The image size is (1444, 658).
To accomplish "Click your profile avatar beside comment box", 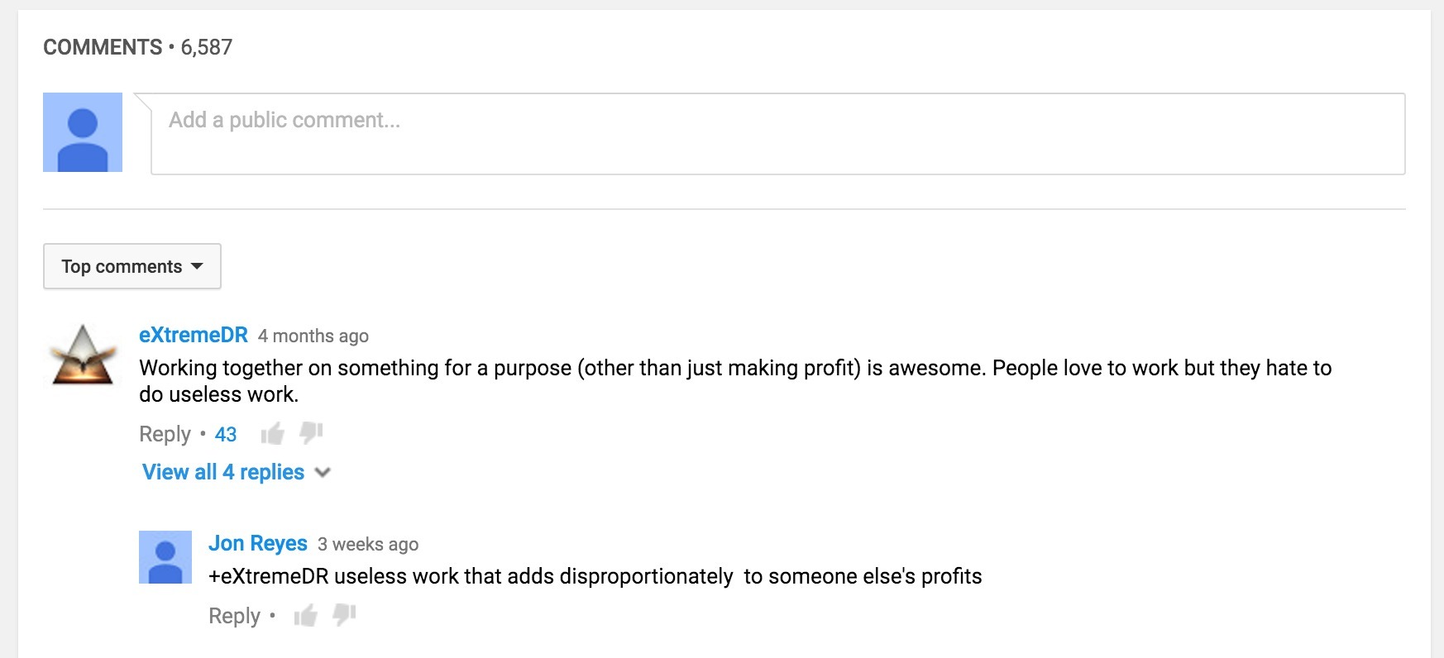I will coord(83,132).
